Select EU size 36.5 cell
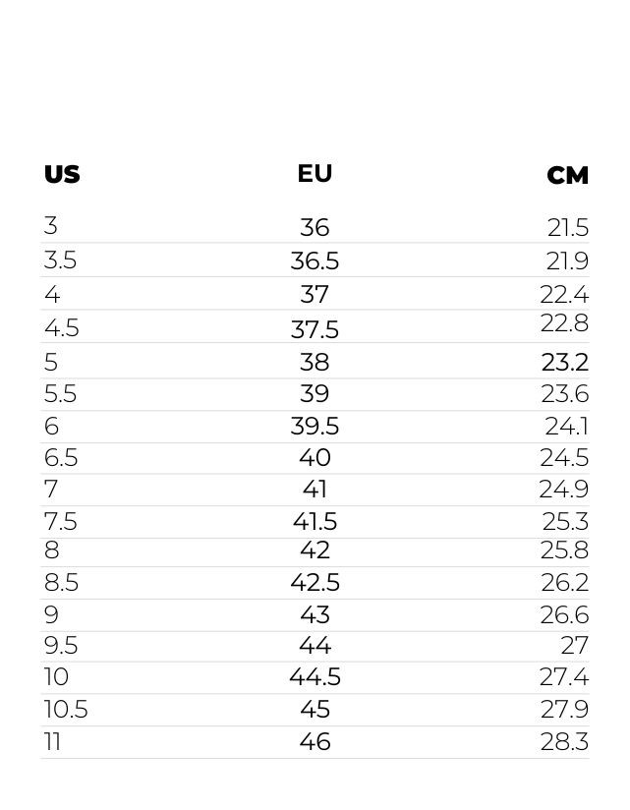Image resolution: width=630 pixels, height=810 pixels. 315,260
